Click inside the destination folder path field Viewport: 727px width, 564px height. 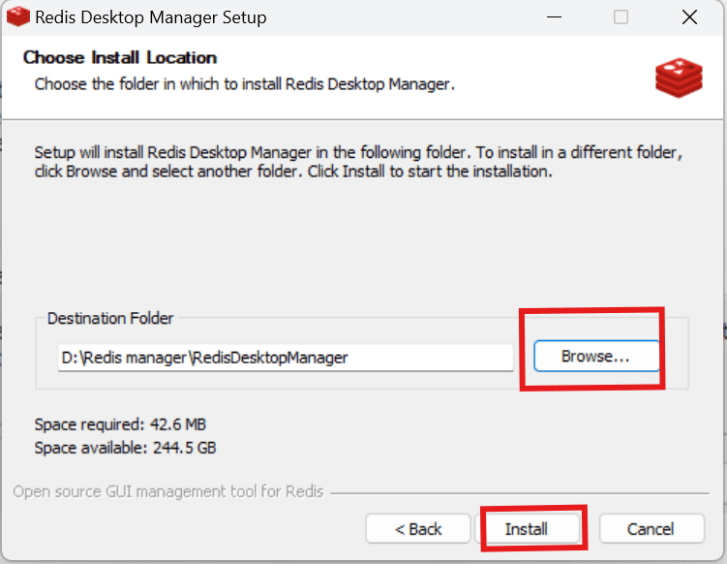click(286, 358)
